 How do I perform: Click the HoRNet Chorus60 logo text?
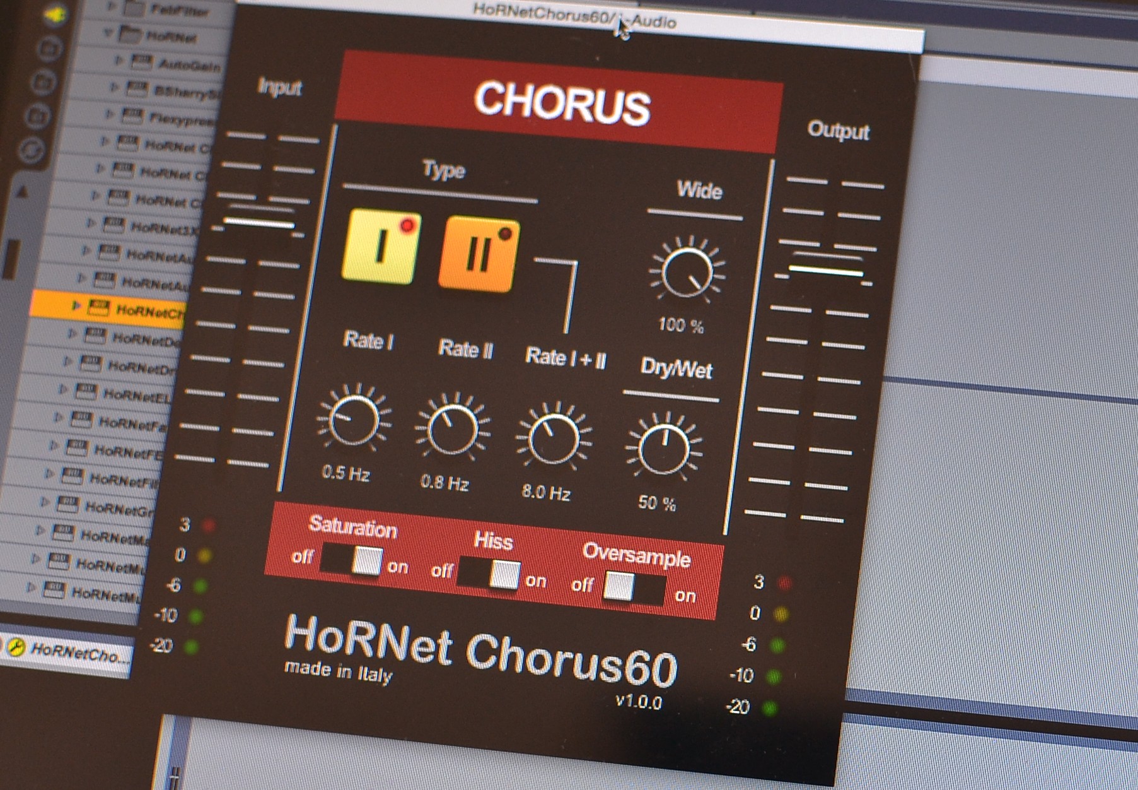click(480, 653)
